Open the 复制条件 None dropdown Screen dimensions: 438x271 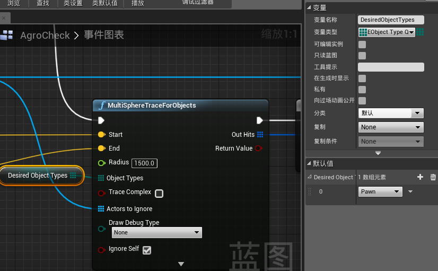tap(391, 142)
